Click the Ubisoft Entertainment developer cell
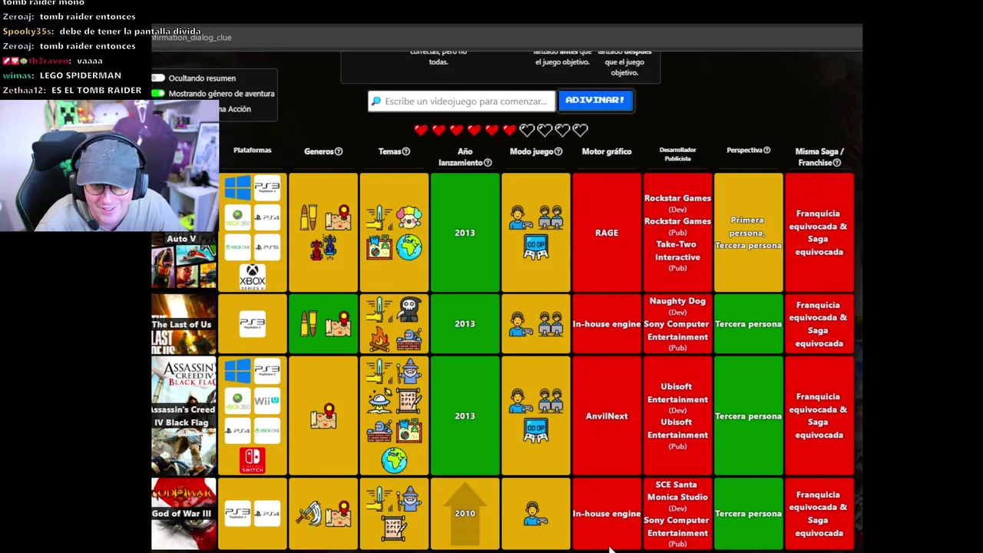Image resolution: width=983 pixels, height=553 pixels. [x=677, y=416]
